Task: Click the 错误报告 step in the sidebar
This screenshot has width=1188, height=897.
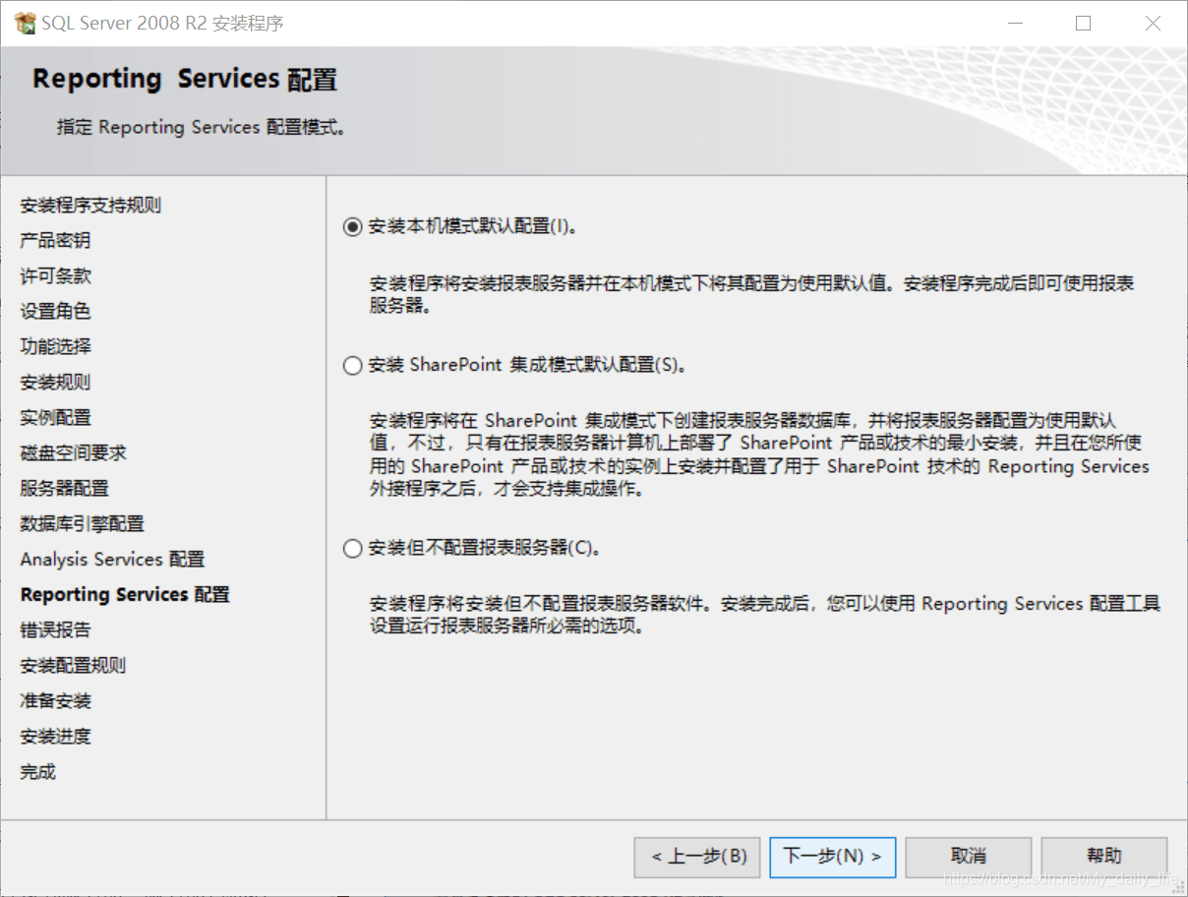Action: 55,630
